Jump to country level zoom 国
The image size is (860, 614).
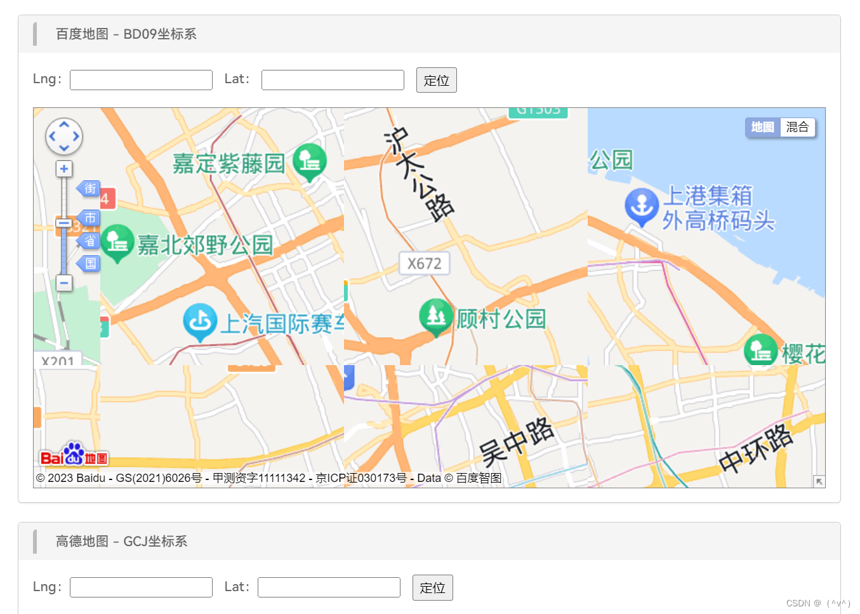(x=89, y=264)
